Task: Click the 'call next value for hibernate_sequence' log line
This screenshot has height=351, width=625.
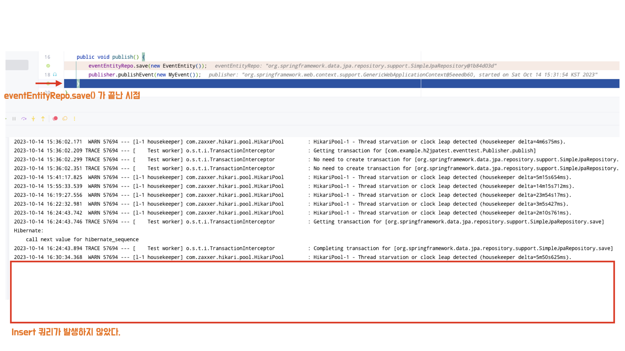Action: click(x=82, y=240)
